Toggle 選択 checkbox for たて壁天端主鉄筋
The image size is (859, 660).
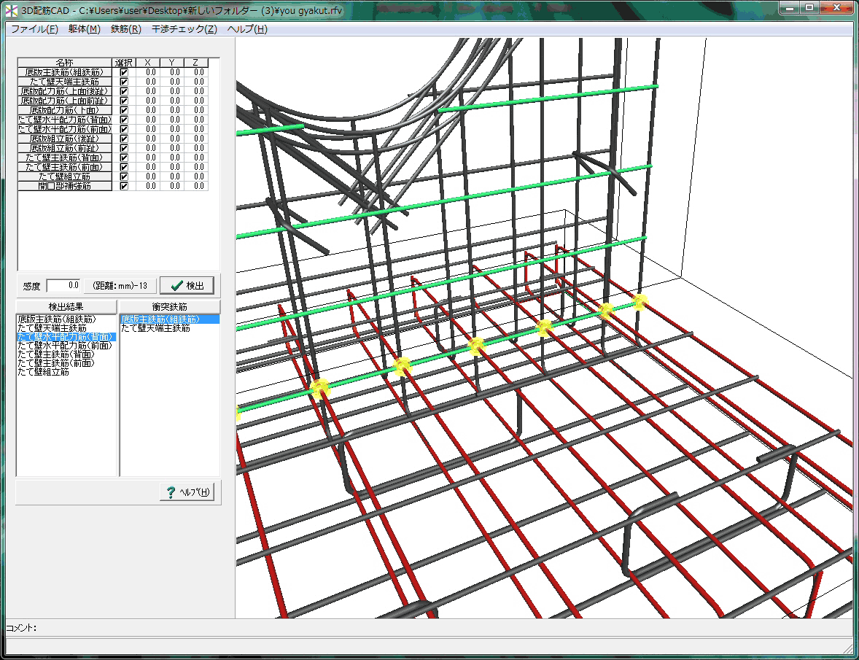pyautogui.click(x=124, y=82)
